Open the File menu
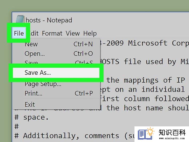This screenshot has width=189, height=142. click(x=19, y=33)
